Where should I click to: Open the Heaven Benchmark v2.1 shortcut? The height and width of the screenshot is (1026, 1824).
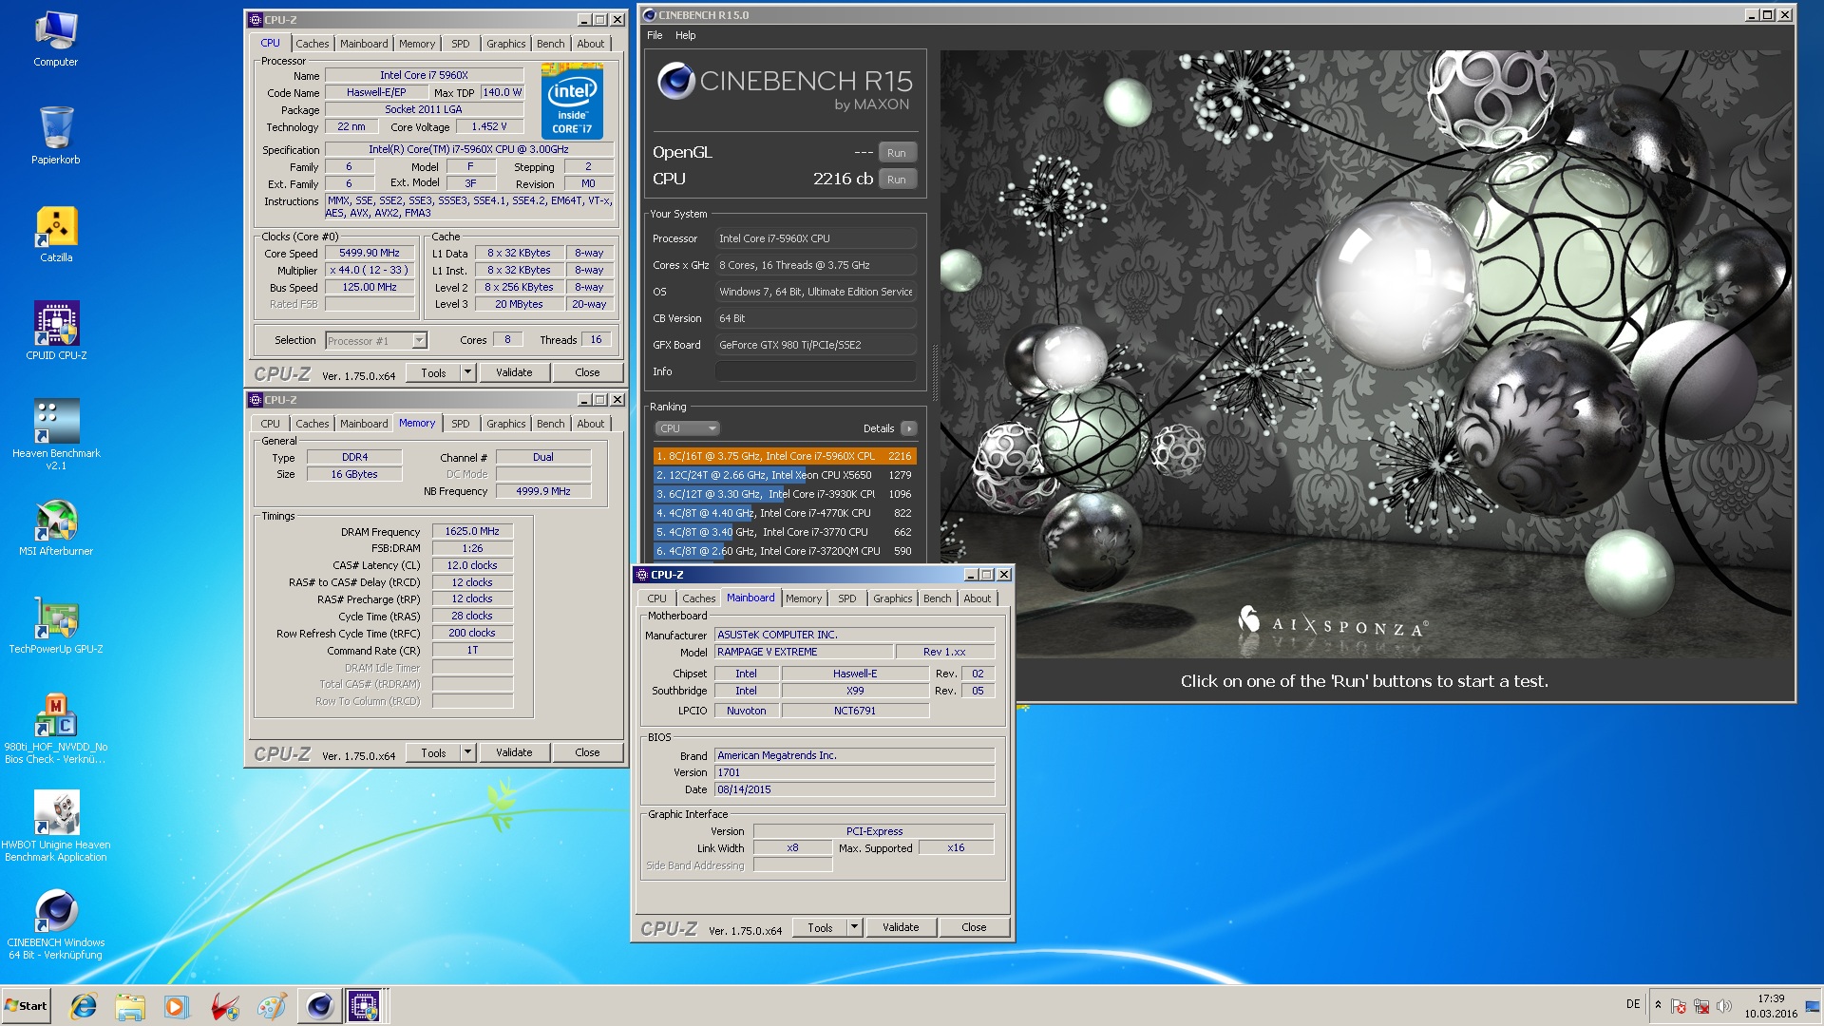coord(56,433)
